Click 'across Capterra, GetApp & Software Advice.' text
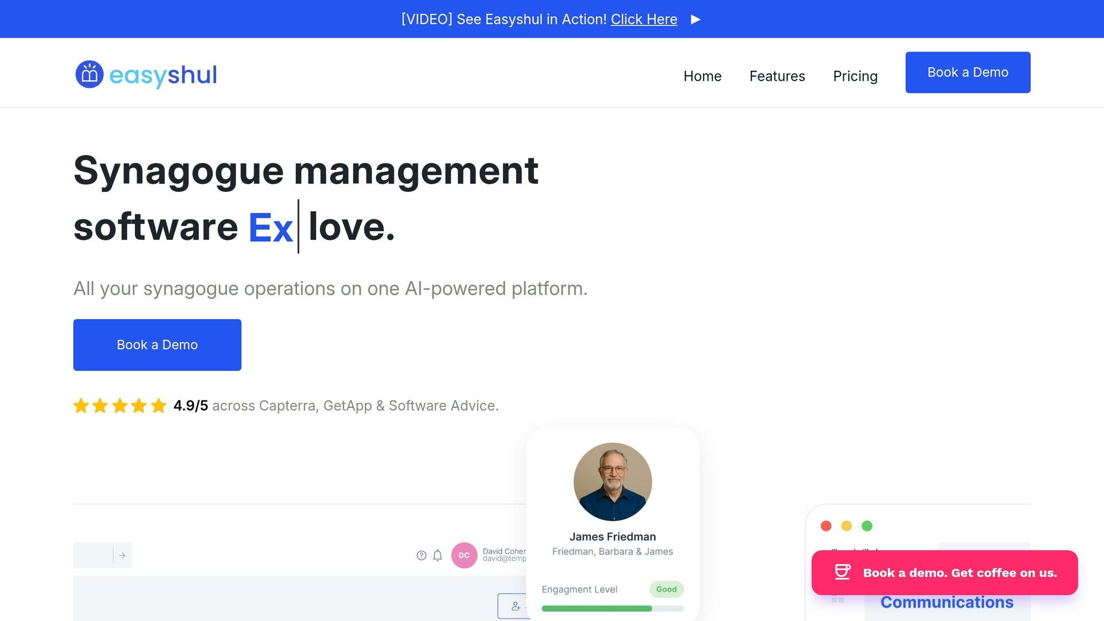Screen dimensions: 1104x621 pos(356,405)
